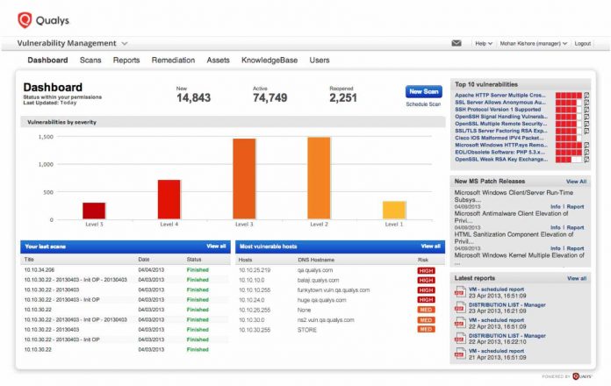Screen dimensions: 611x386
Task: Start a scan with New Scan button
Action: (x=423, y=91)
